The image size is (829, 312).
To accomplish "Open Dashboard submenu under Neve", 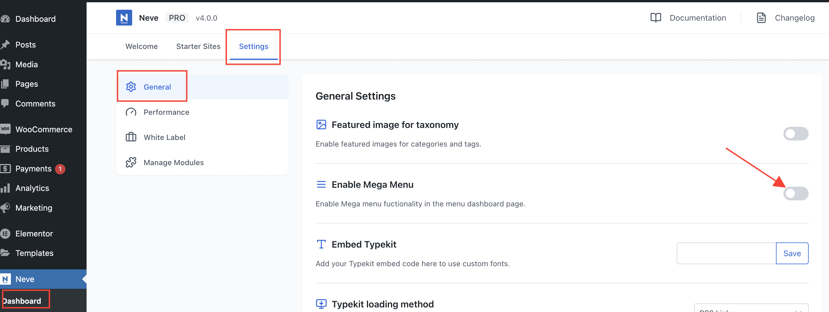I will point(22,301).
